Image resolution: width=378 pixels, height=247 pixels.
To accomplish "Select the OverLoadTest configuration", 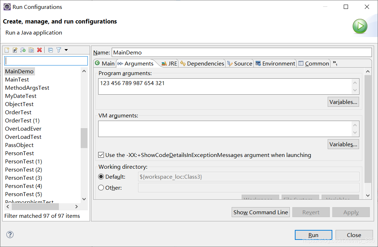I will point(23,137).
